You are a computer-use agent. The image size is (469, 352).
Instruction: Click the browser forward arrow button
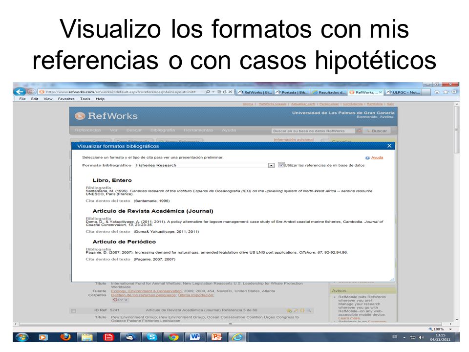pos(31,91)
